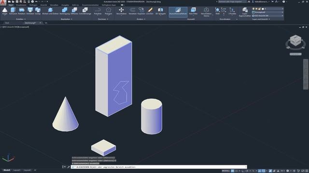This screenshot has width=309, height=173.
Task: Choose the Rotation solid tool
Action: tap(22, 11)
